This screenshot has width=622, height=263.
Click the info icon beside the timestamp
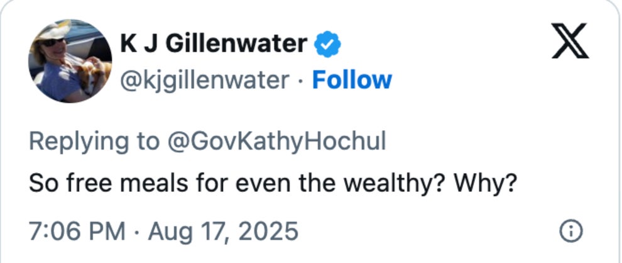570,232
